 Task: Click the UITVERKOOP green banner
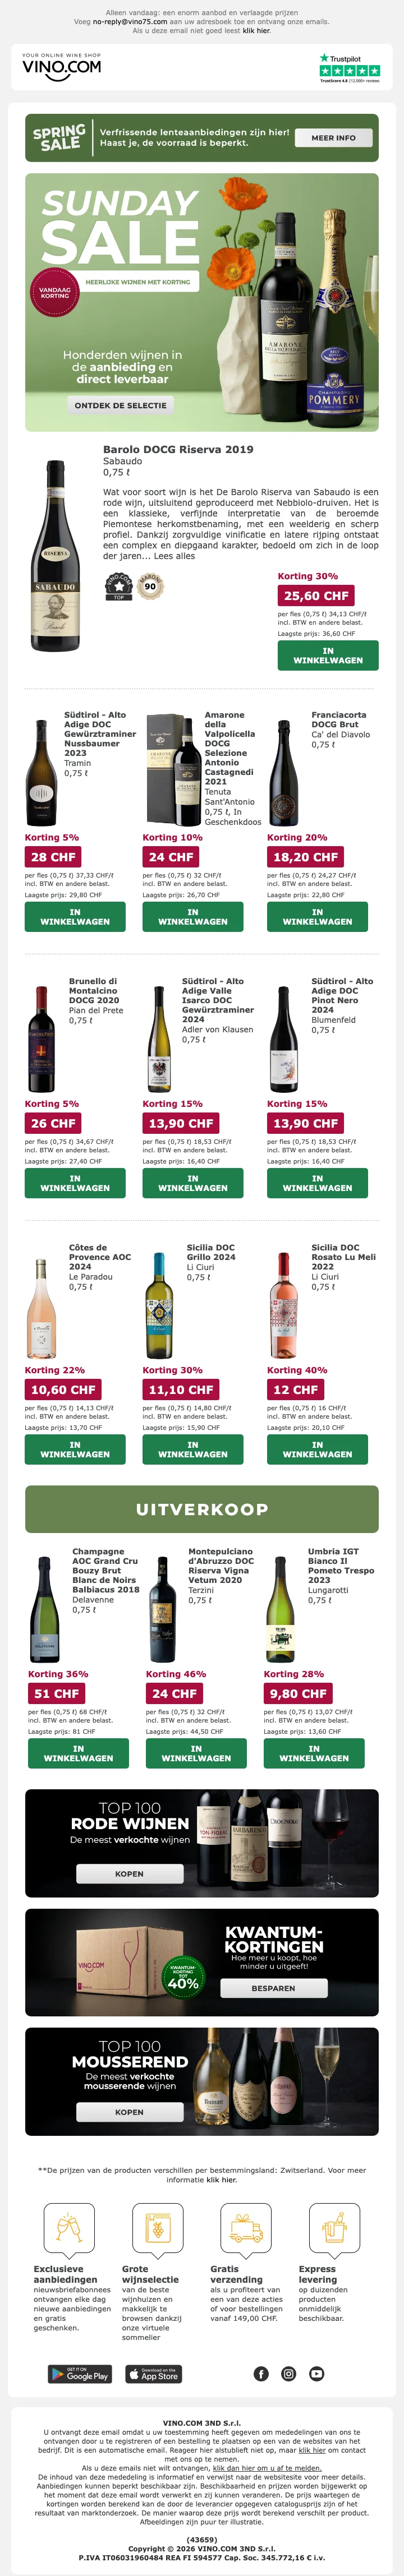(x=202, y=1509)
